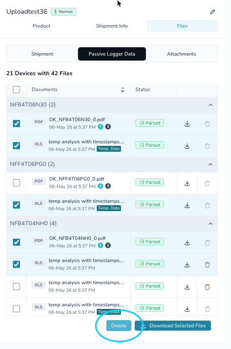Toggle select-all checkbox in Documents header

(x=16, y=90)
